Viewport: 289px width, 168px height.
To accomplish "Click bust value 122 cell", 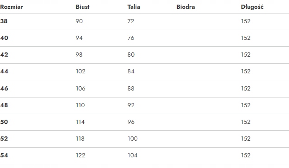I will point(81,155).
